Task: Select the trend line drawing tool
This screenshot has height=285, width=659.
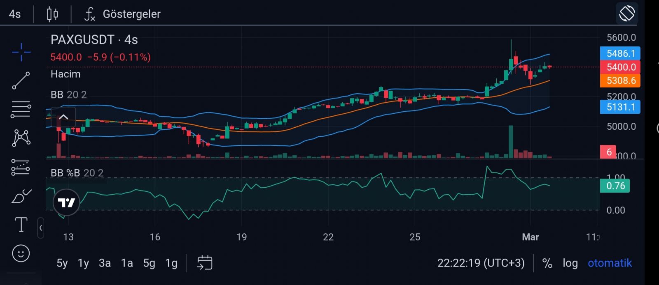Action: (21, 80)
